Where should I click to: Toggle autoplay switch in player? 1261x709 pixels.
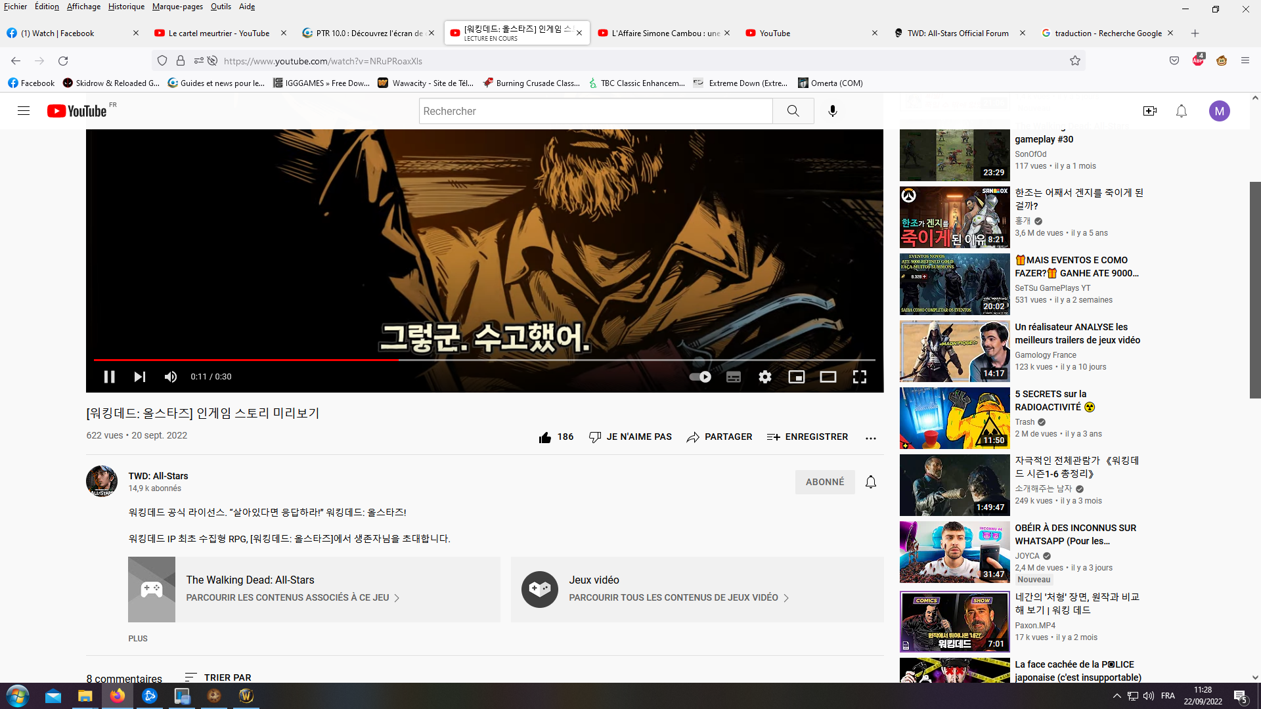pos(700,377)
